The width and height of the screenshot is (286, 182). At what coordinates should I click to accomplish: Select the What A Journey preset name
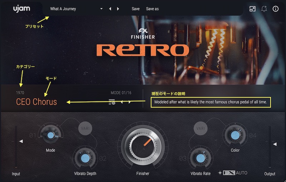pos(63,9)
